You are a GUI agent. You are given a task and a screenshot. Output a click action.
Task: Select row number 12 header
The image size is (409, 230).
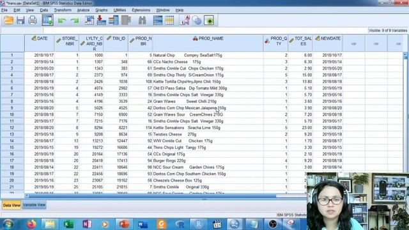click(x=12, y=128)
